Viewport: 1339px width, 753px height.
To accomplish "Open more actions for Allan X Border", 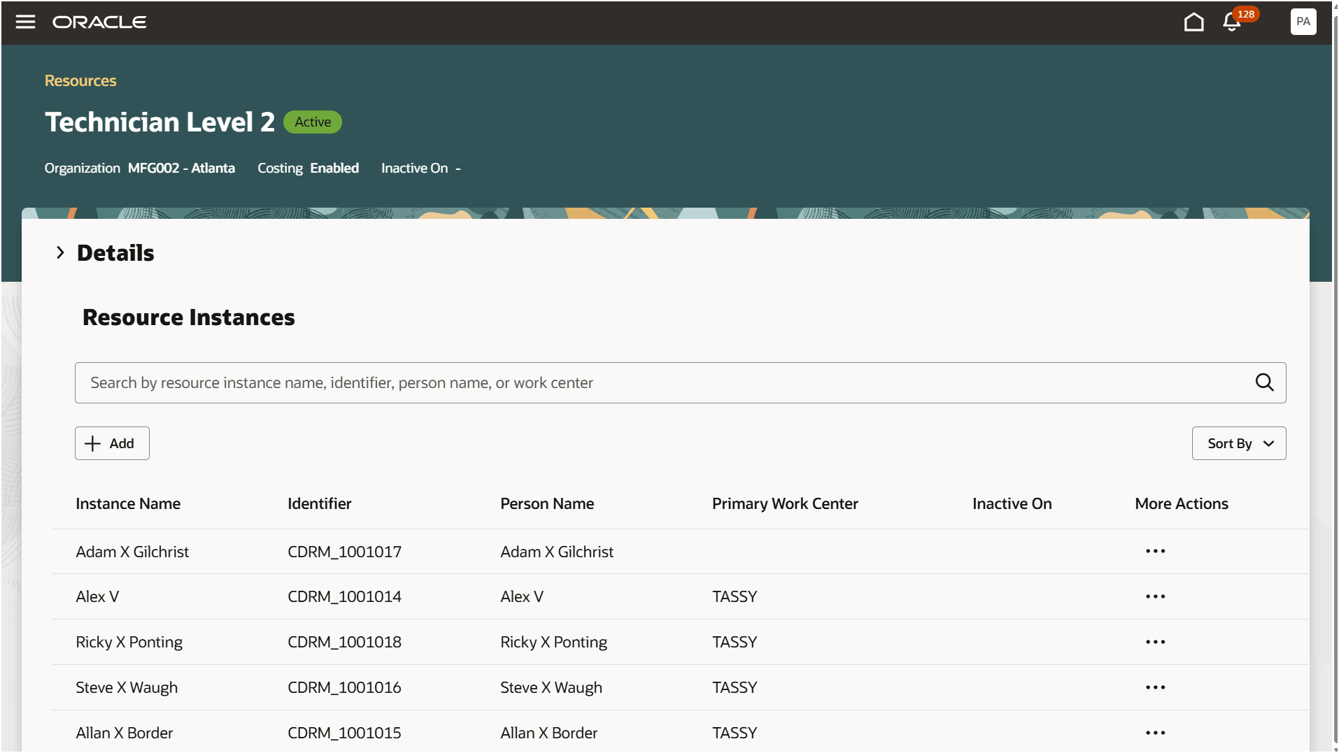I will click(x=1155, y=733).
